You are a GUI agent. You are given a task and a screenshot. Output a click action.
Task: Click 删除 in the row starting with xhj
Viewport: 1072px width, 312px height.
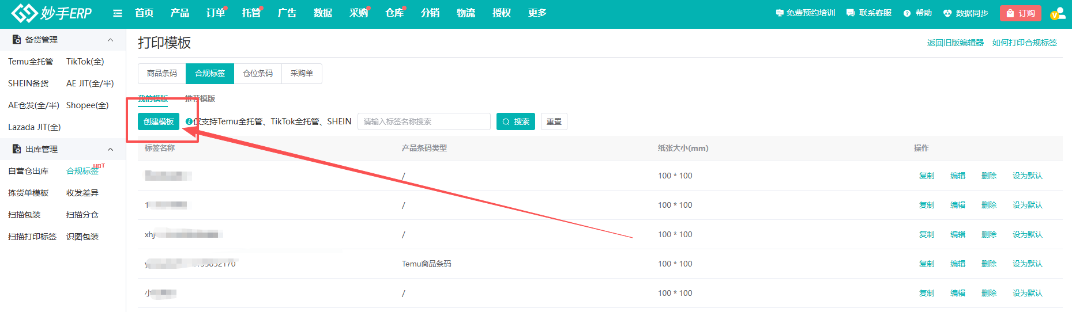pos(989,234)
